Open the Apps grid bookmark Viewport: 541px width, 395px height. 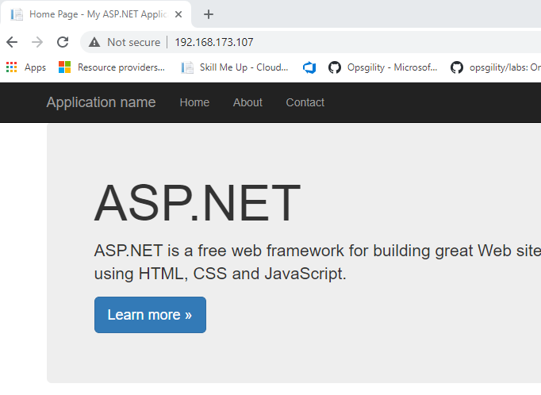click(26, 67)
